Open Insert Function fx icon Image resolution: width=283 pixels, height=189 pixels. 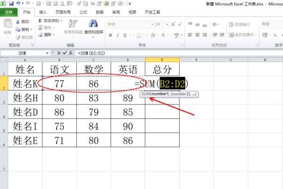click(71, 53)
